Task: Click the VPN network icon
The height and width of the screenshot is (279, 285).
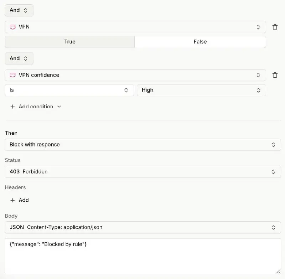Action: tap(12, 27)
